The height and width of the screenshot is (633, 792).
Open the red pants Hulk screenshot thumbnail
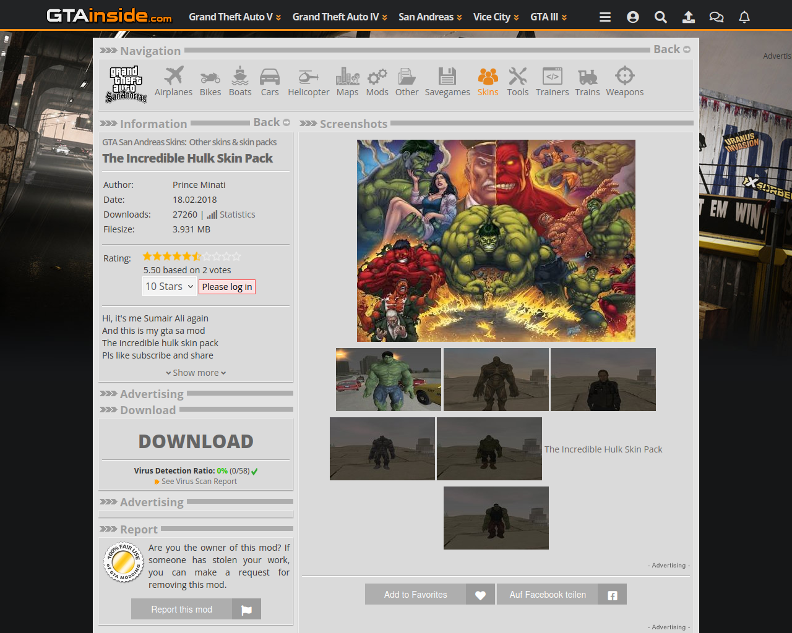tap(496, 518)
